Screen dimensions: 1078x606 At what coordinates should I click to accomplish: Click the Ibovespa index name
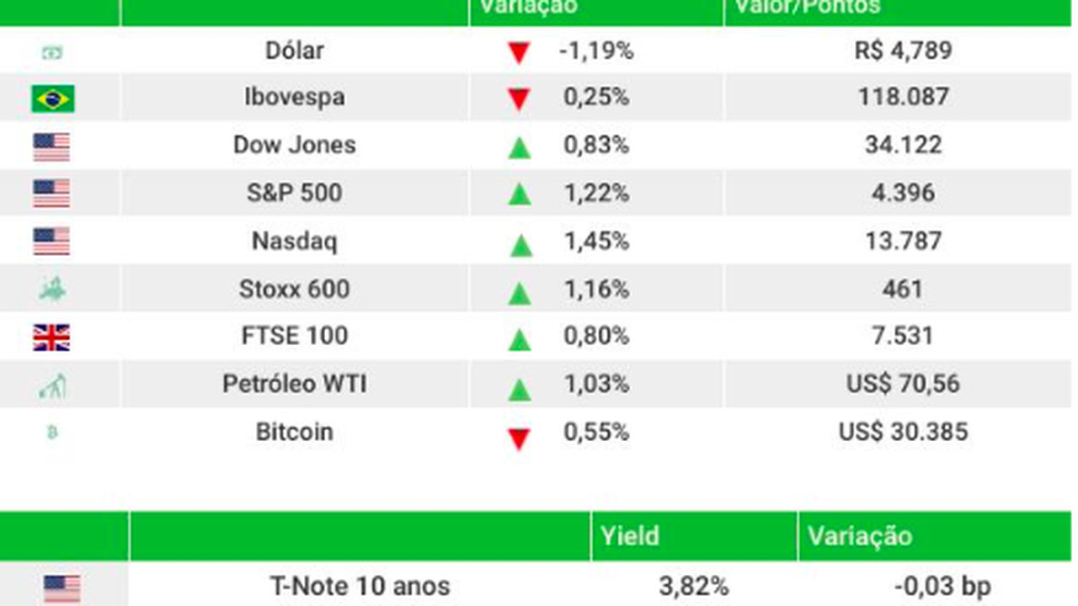pos(295,97)
